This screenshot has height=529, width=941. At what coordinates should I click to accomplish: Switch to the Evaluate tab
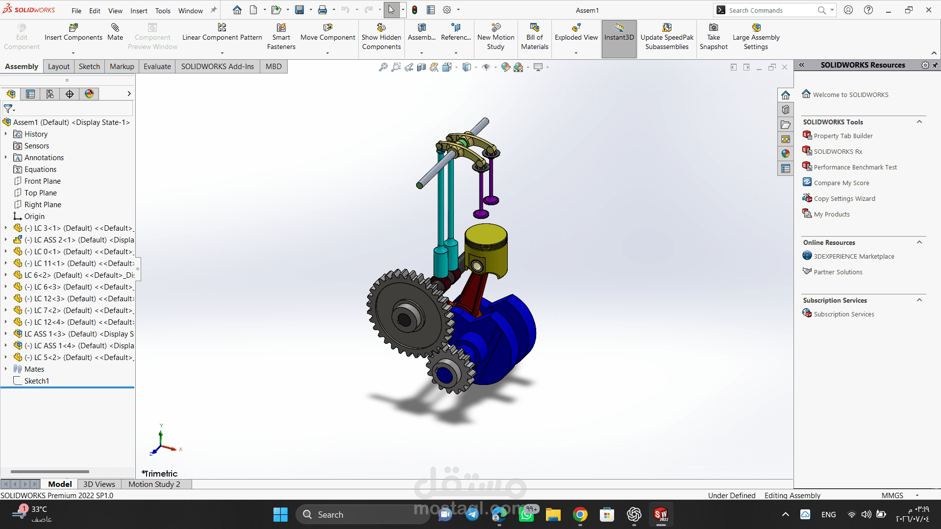point(157,67)
